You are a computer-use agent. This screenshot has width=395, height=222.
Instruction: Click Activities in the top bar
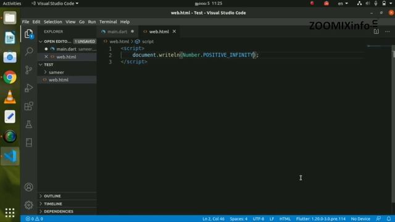pyautogui.click(x=12, y=3)
